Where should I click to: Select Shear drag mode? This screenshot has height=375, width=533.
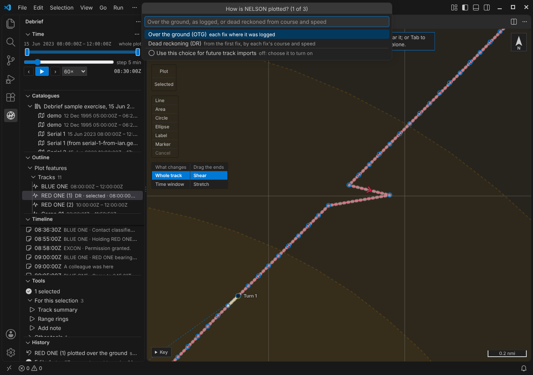click(209, 176)
